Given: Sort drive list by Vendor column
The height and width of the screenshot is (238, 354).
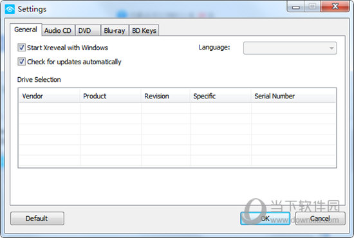Looking at the screenshot, I should [x=50, y=96].
